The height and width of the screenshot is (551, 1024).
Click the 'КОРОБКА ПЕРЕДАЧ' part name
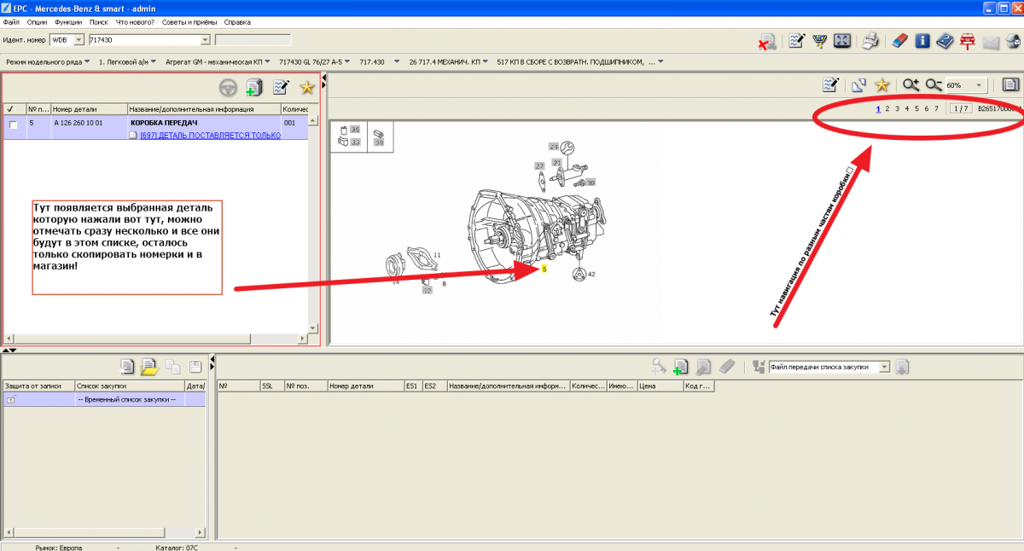[164, 123]
